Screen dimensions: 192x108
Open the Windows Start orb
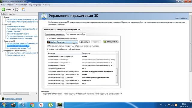(4, 105)
